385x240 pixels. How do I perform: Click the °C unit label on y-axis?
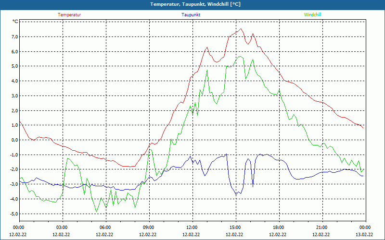click(15, 22)
